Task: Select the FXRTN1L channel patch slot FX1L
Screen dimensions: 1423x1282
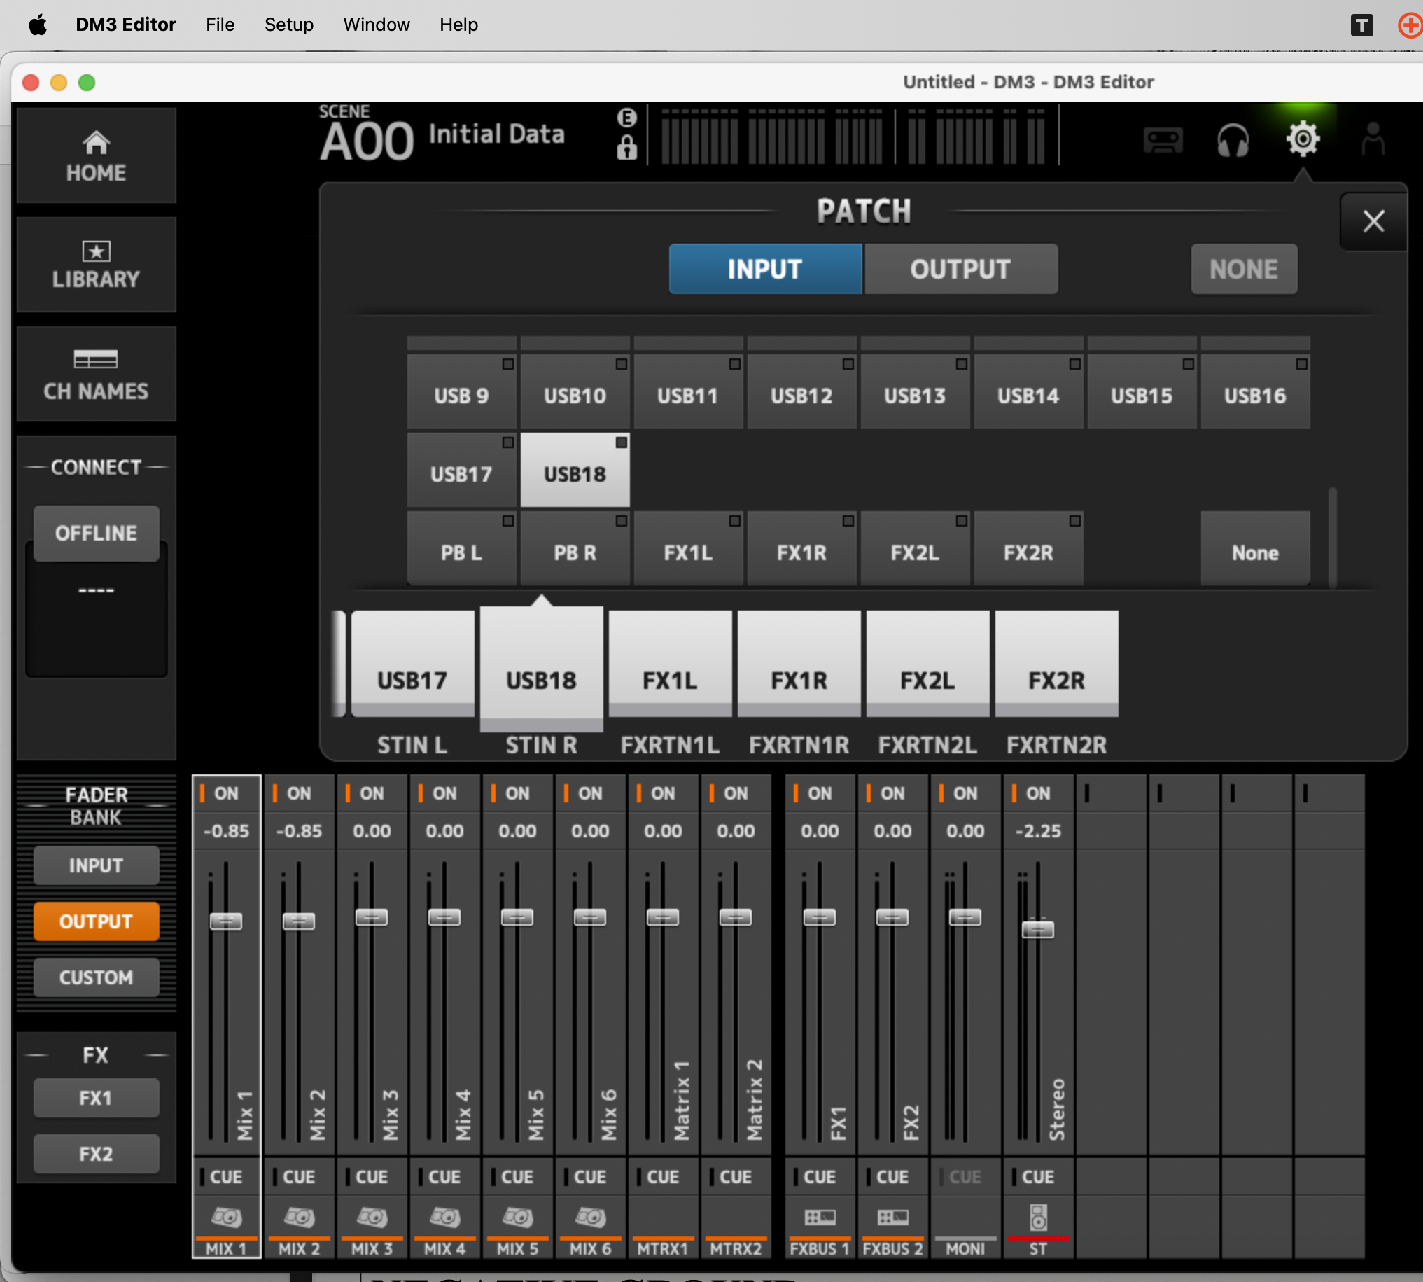Action: click(x=670, y=664)
